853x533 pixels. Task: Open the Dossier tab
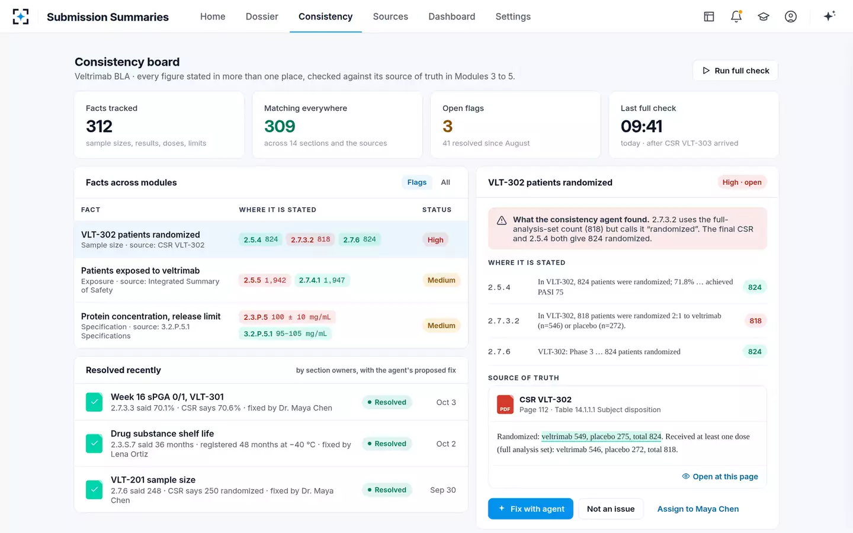tap(262, 17)
